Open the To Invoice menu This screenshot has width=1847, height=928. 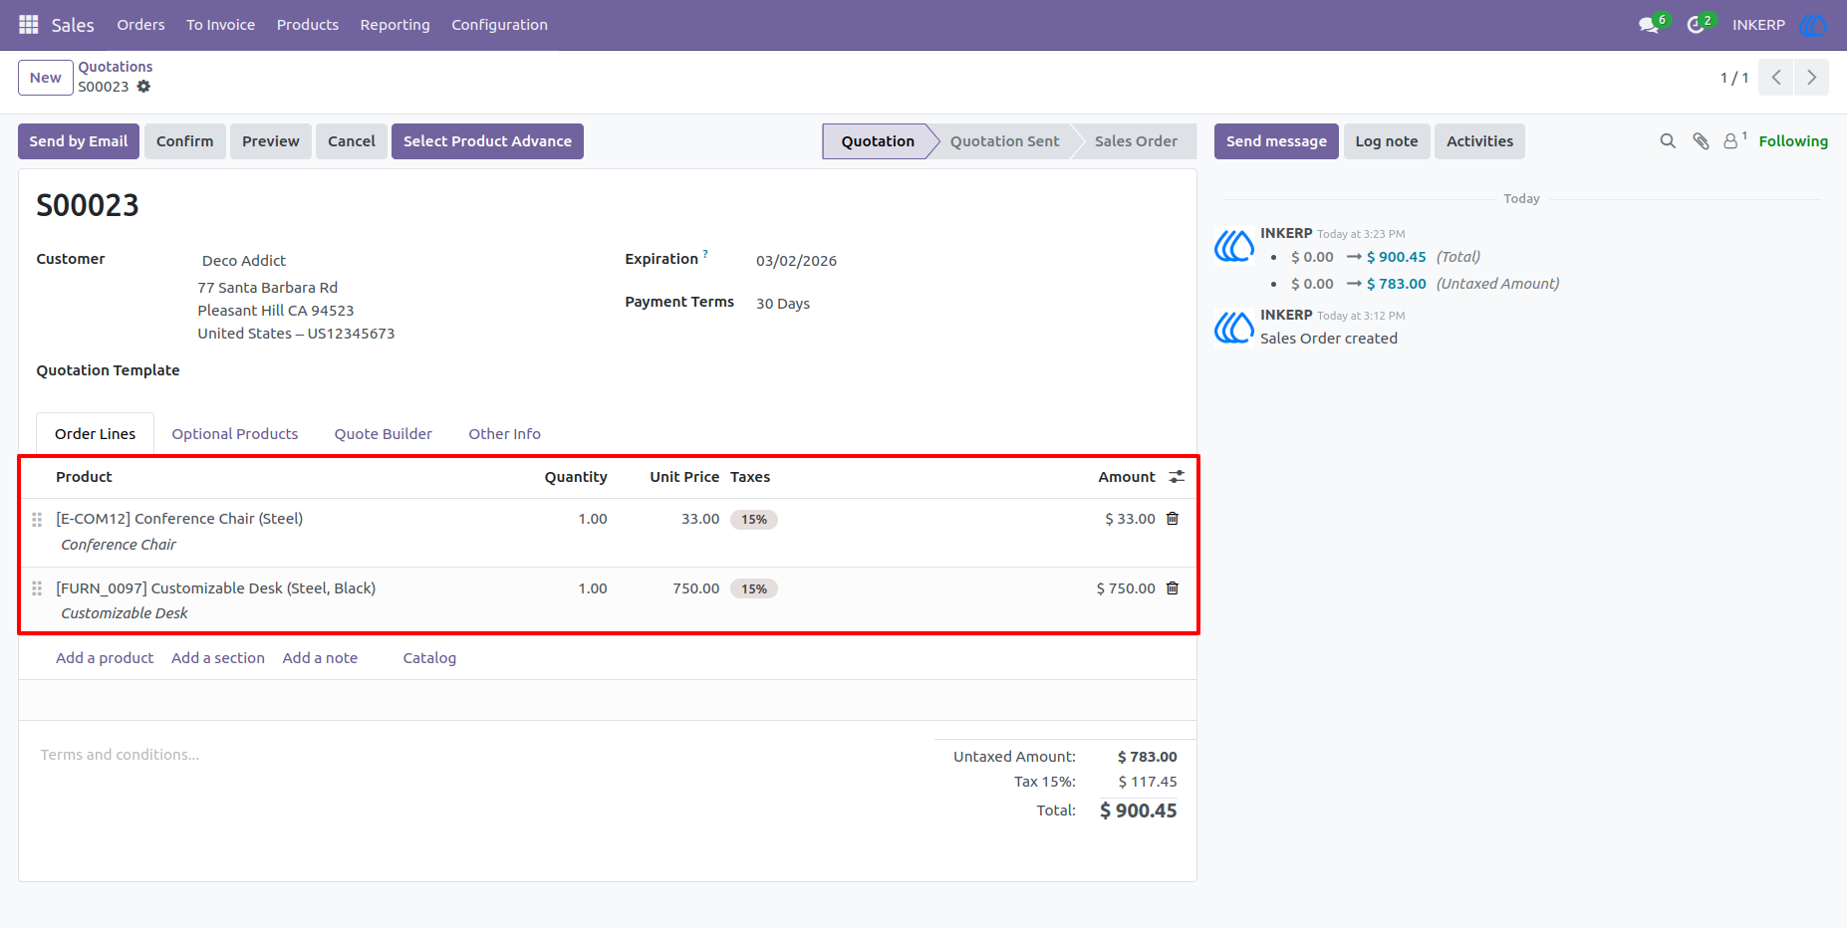pyautogui.click(x=220, y=25)
